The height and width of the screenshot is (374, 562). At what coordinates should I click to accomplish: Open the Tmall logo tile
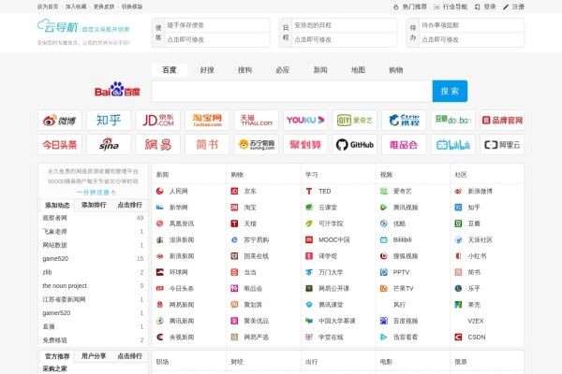(x=257, y=121)
